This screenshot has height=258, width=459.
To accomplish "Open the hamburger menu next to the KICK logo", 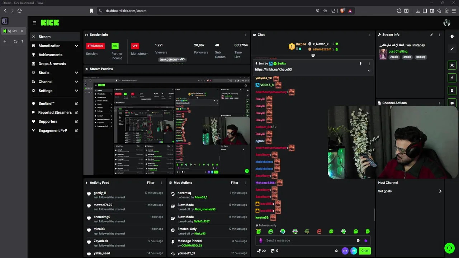I will coord(34,23).
